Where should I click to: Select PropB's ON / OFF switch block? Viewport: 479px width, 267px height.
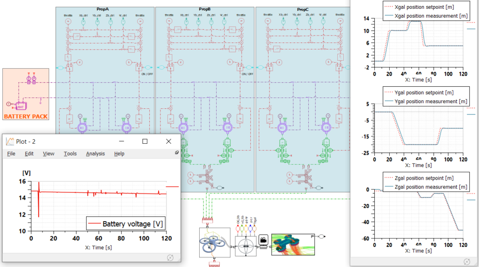(x=240, y=67)
